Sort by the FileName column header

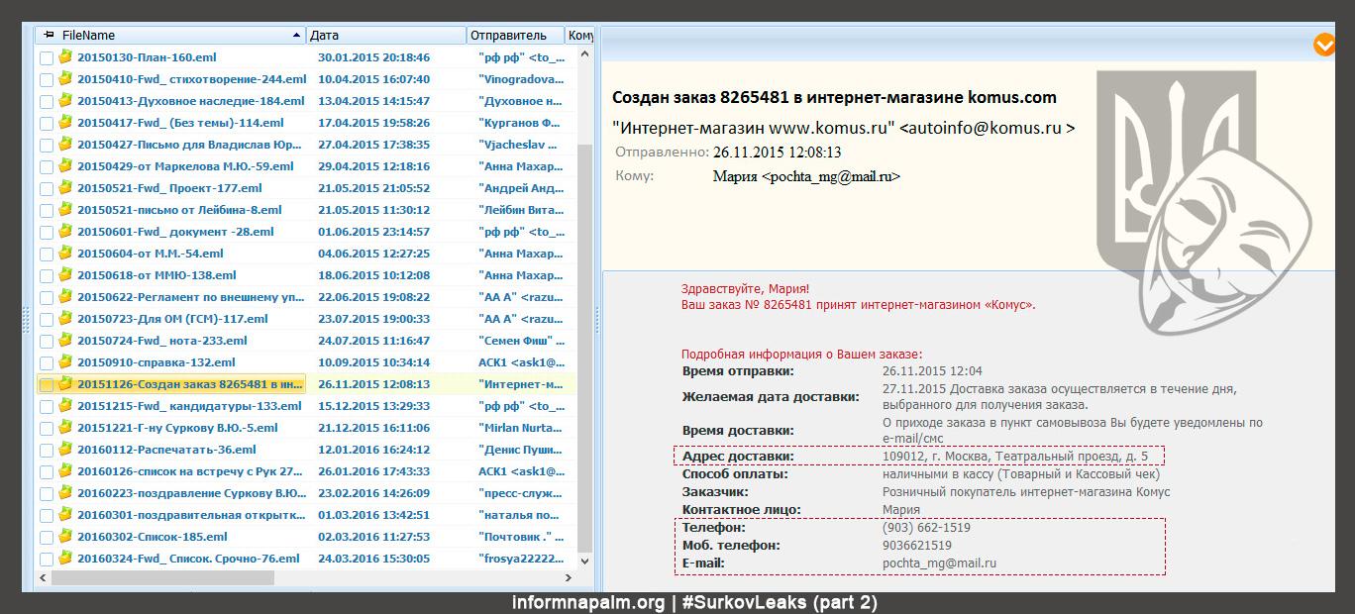pyautogui.click(x=170, y=35)
